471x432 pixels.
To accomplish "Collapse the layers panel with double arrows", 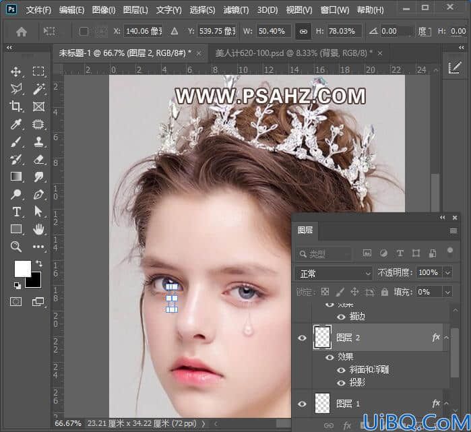I will click(x=443, y=218).
